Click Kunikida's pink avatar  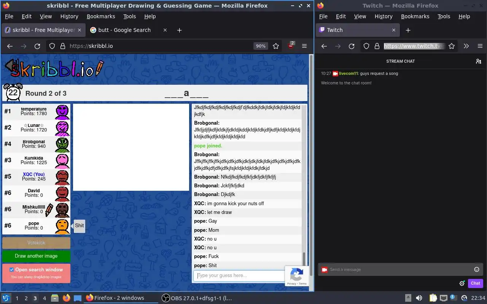point(62,161)
